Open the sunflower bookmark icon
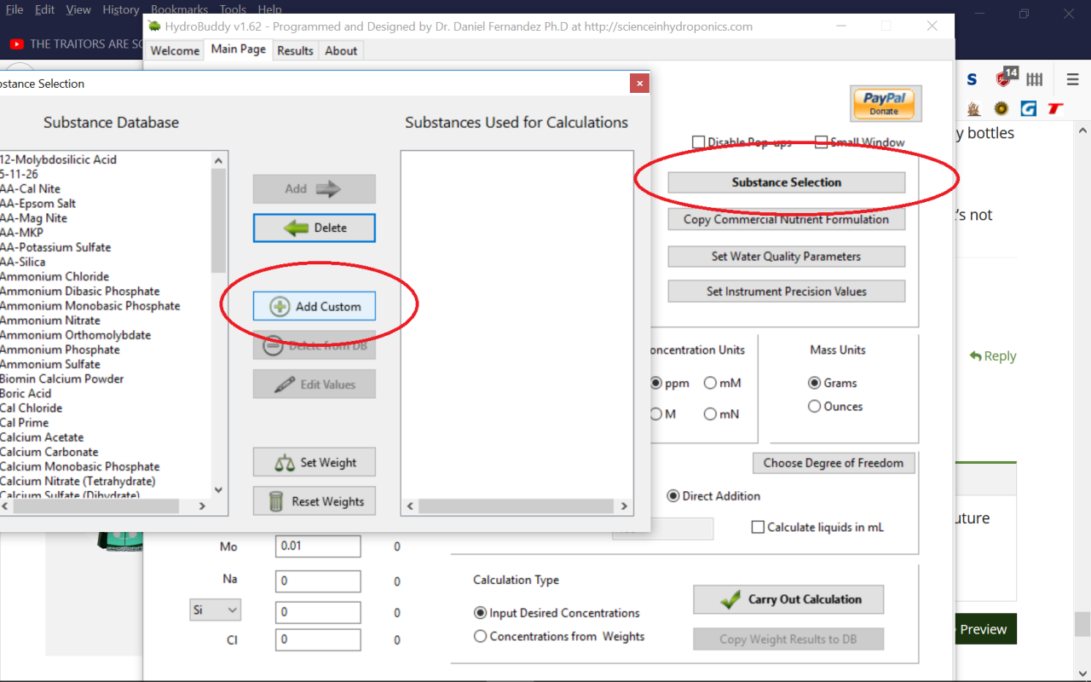The image size is (1091, 682). (1001, 108)
